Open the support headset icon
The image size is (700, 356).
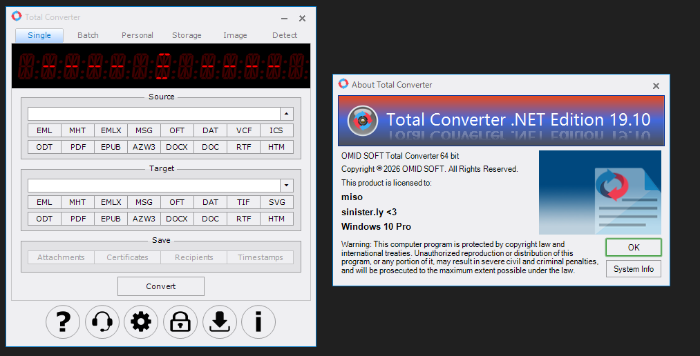pyautogui.click(x=102, y=322)
